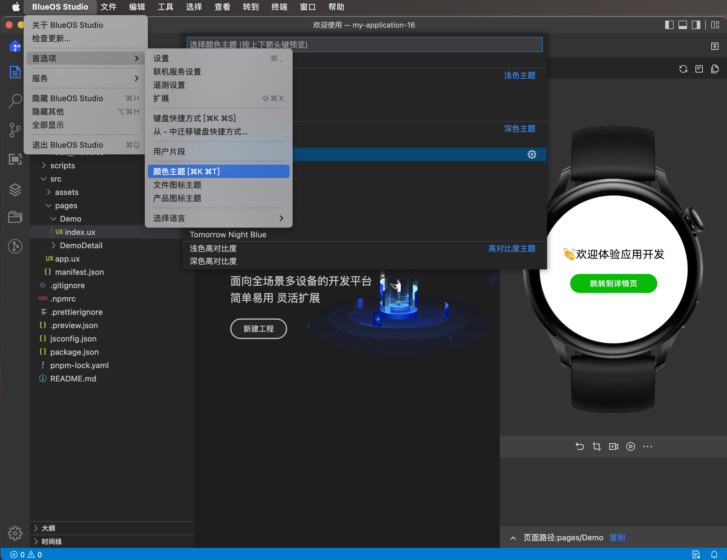Screen dimensions: 727x560
Task: Click the undo arrow below the watch
Action: click(579, 446)
